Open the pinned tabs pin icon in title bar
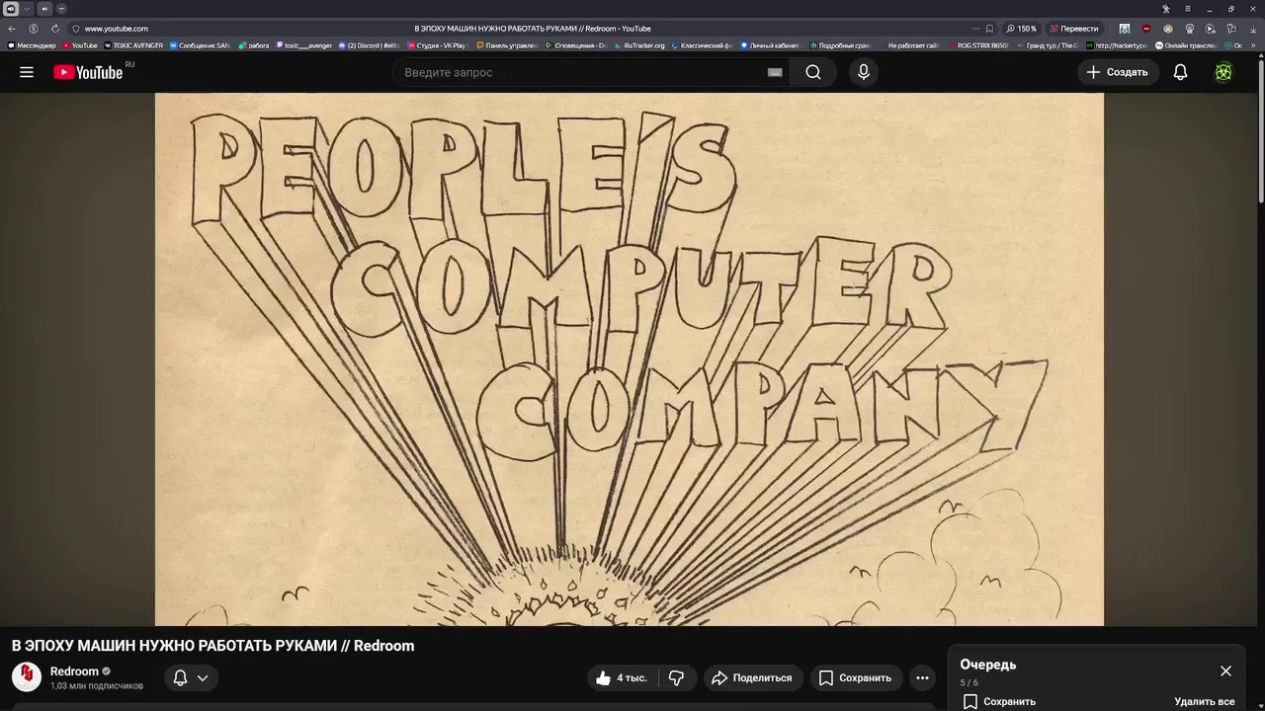 point(1165,9)
